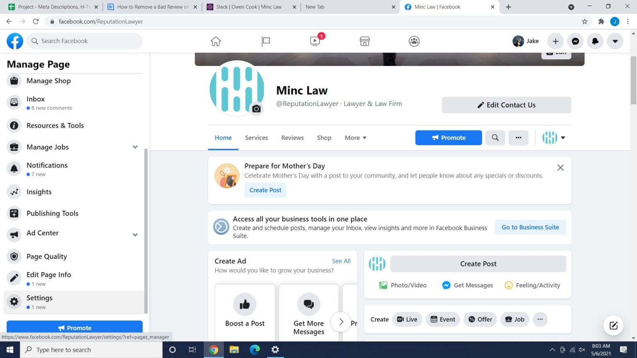Screen dimensions: 637x358
Task: Bookmark this page with the star icon
Action: [585, 22]
